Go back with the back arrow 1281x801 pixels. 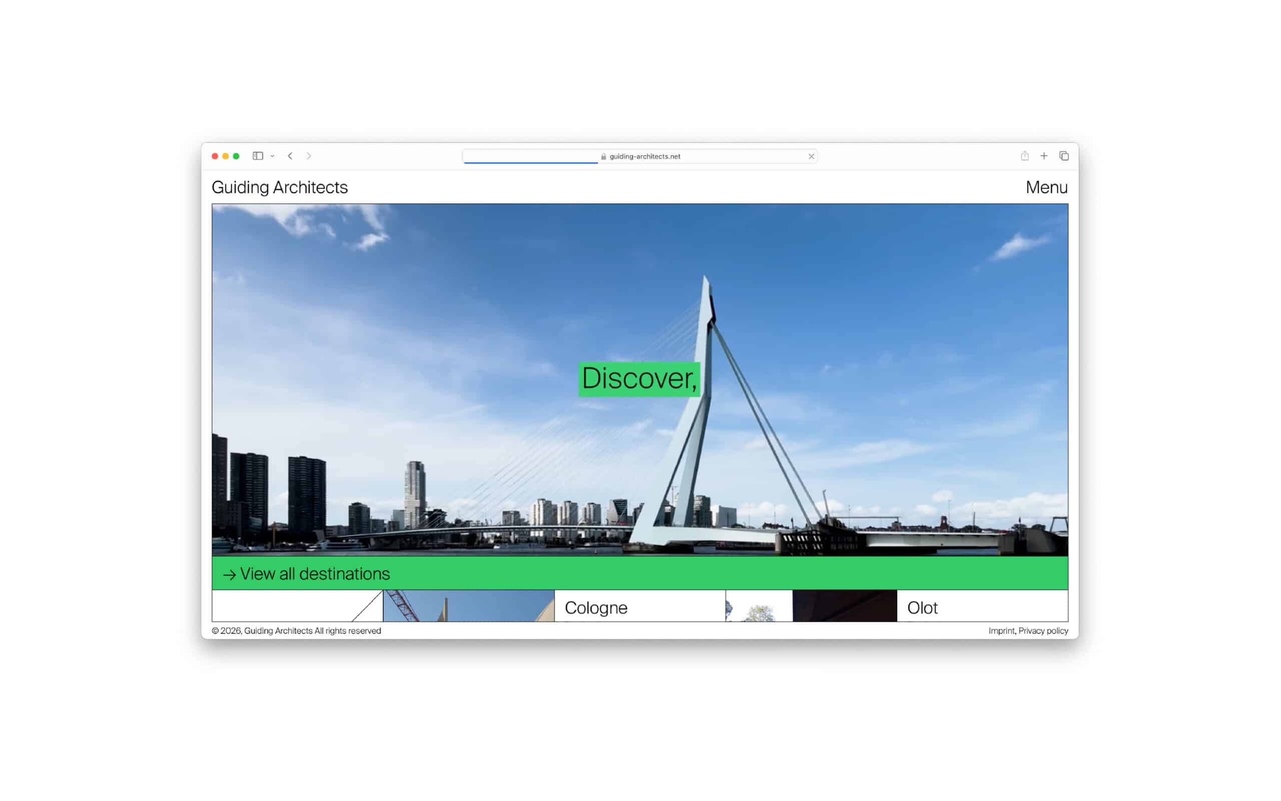[x=290, y=156]
